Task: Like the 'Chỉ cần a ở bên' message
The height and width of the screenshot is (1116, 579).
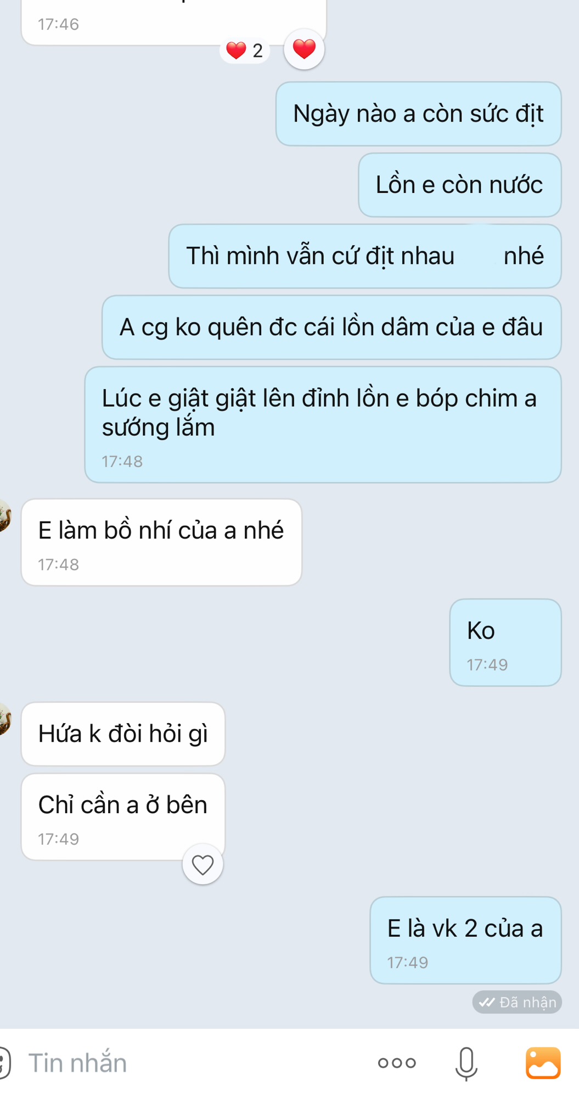Action: pyautogui.click(x=203, y=865)
